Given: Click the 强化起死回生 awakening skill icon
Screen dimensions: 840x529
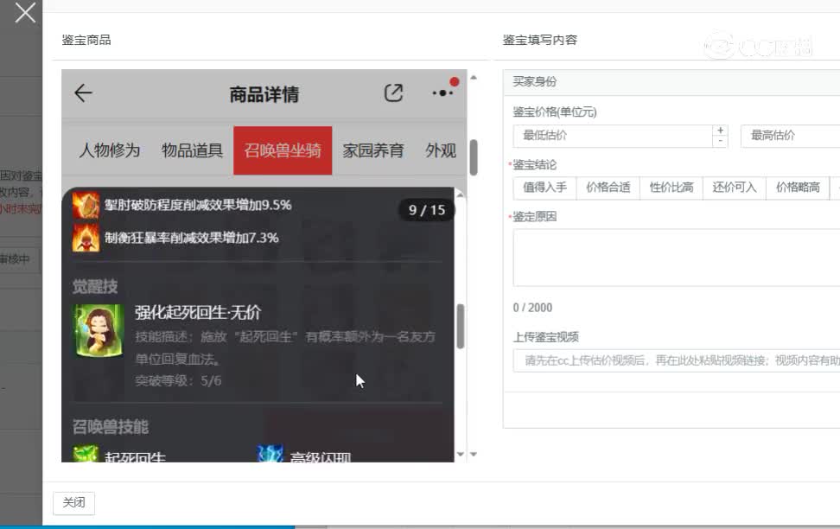Looking at the screenshot, I should pos(98,329).
